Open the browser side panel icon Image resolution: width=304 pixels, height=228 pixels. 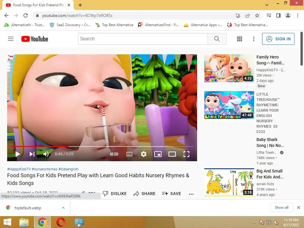278,15
